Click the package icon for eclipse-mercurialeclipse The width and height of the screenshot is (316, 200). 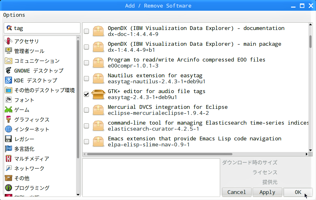click(x=98, y=110)
